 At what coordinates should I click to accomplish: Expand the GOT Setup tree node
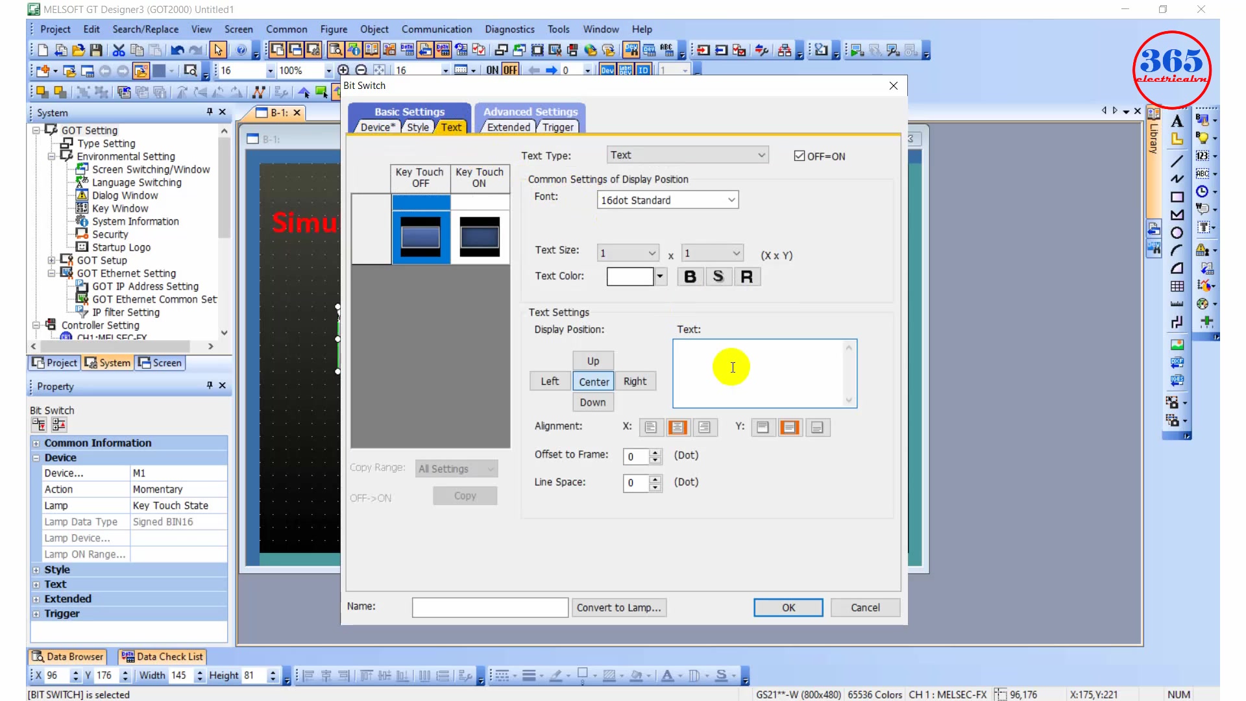51,260
